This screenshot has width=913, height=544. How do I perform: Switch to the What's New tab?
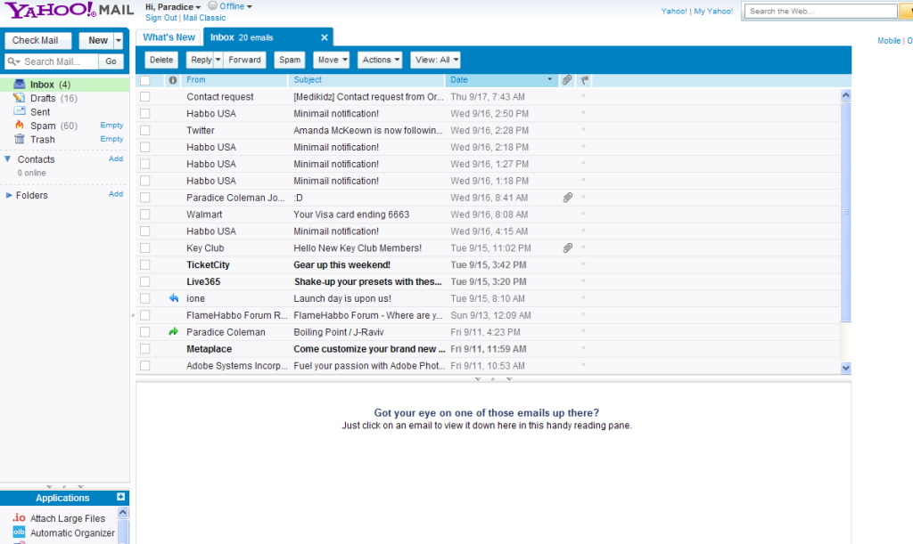click(169, 37)
